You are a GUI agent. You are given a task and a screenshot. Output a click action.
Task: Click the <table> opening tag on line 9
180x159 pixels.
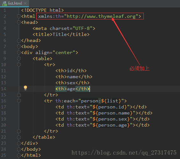tap(43, 59)
